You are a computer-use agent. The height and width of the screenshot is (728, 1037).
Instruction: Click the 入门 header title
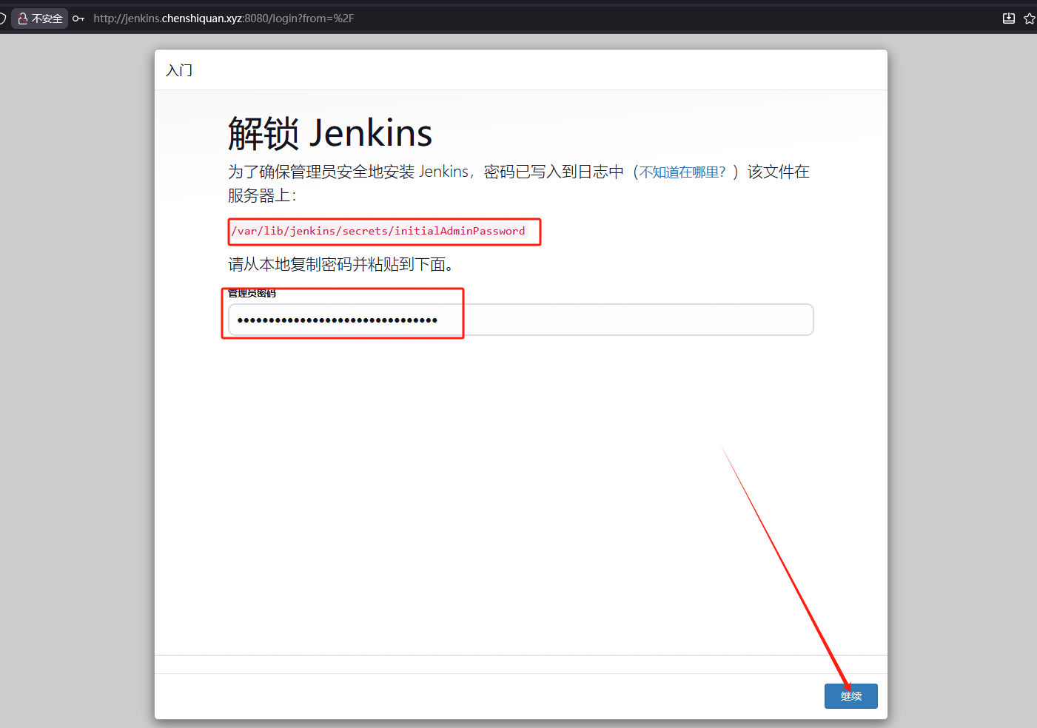179,70
